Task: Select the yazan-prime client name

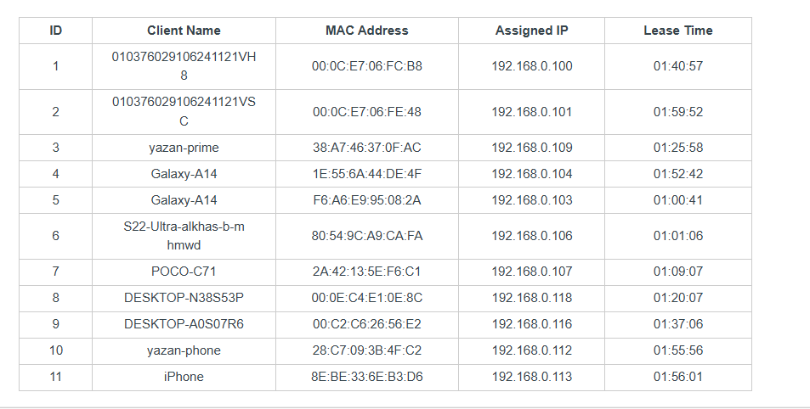Action: pyautogui.click(x=184, y=148)
